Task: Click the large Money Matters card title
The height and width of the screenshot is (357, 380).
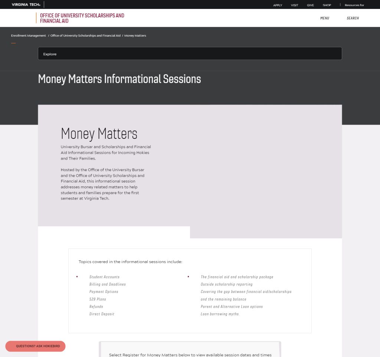Action: click(99, 134)
